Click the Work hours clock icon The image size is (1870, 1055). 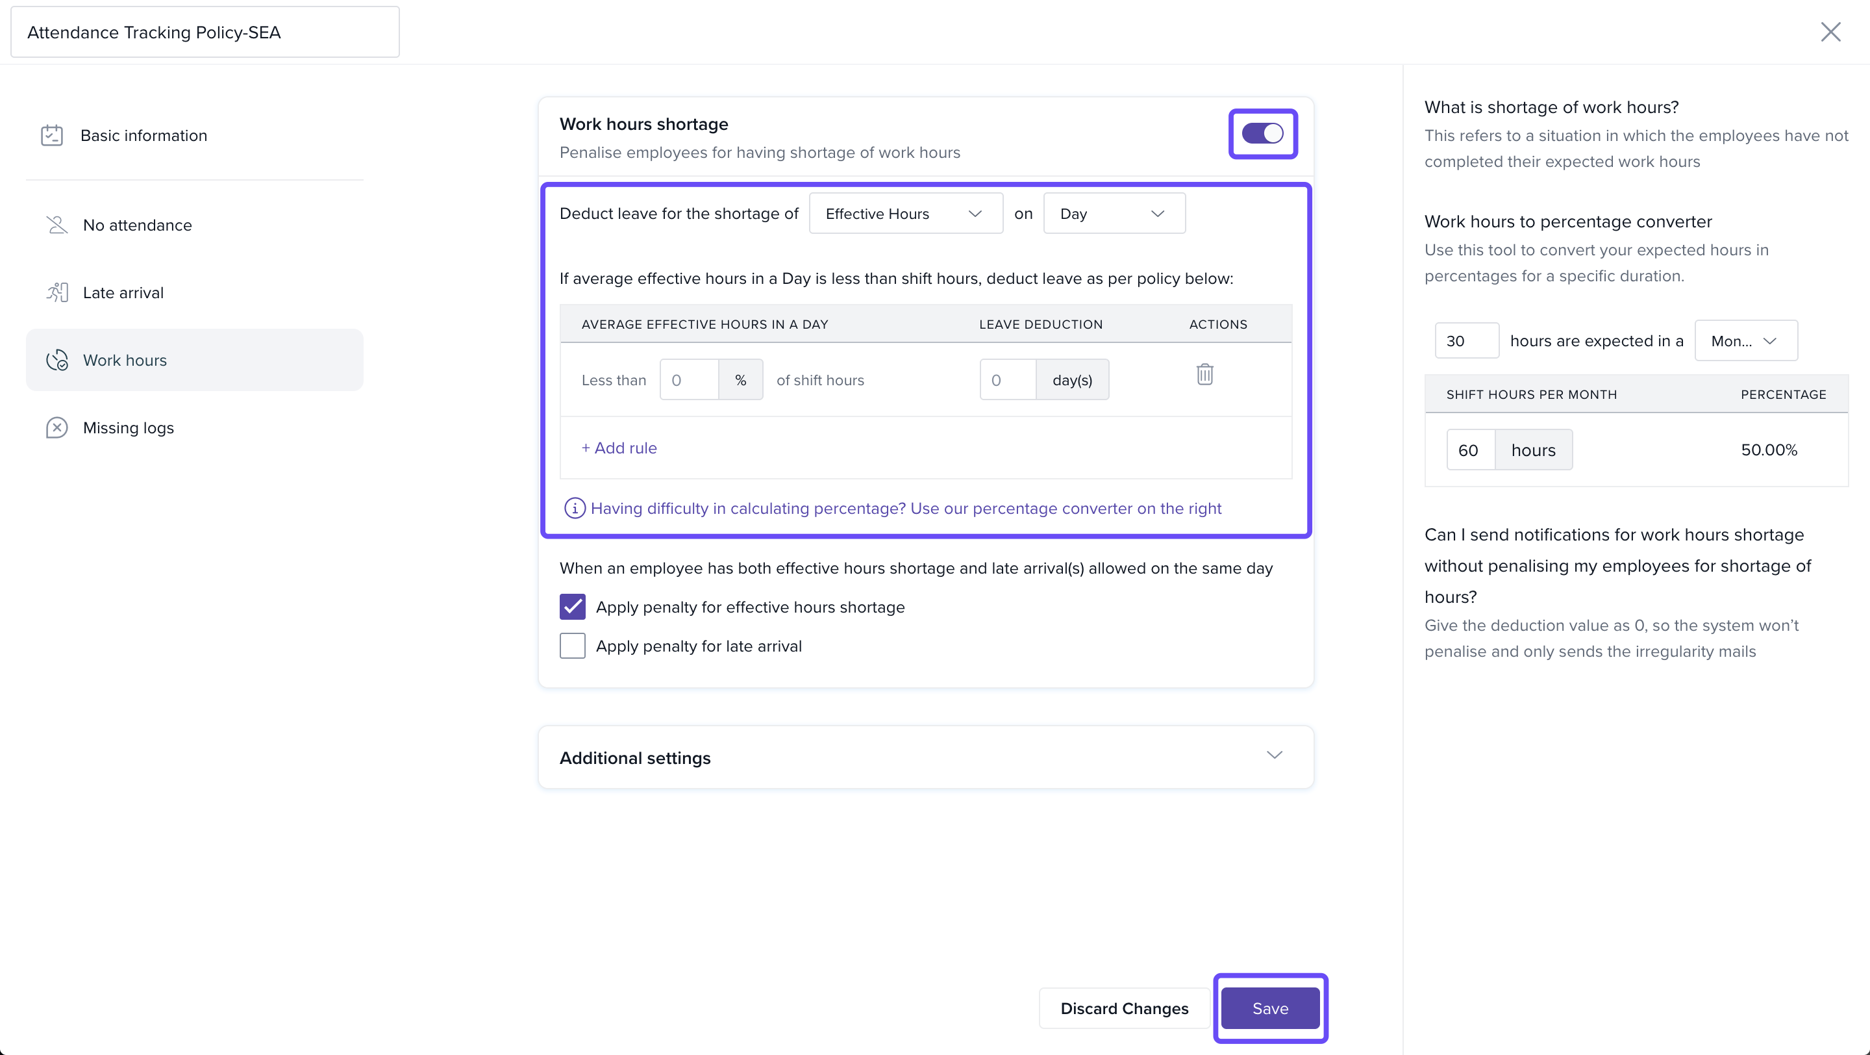tap(56, 360)
